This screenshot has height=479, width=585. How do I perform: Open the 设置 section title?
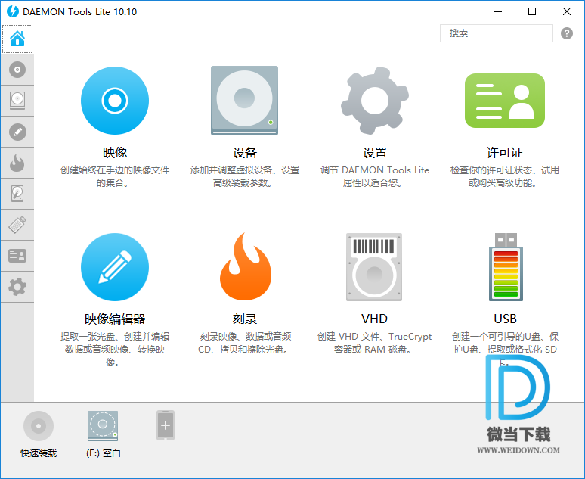pyautogui.click(x=375, y=152)
